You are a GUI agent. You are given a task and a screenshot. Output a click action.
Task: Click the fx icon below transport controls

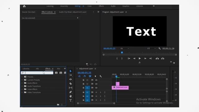(x=140, y=63)
